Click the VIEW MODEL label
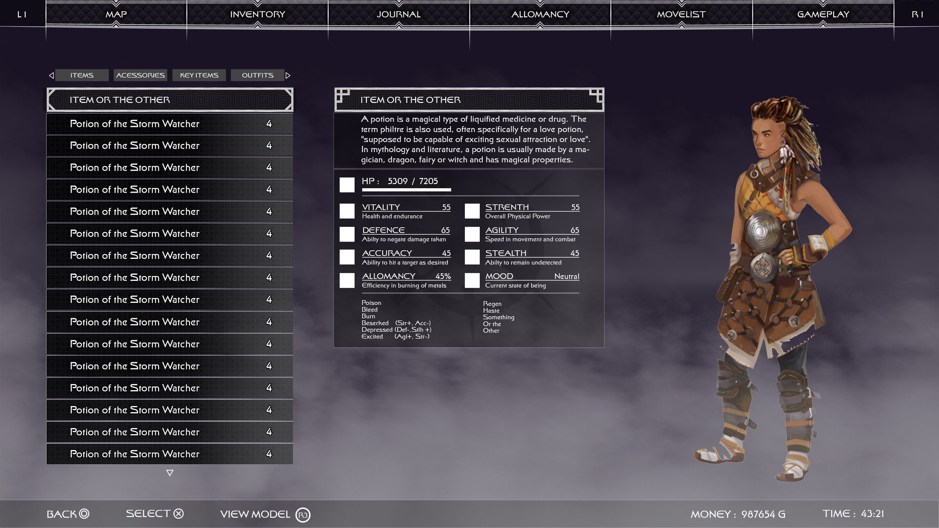 tap(255, 514)
